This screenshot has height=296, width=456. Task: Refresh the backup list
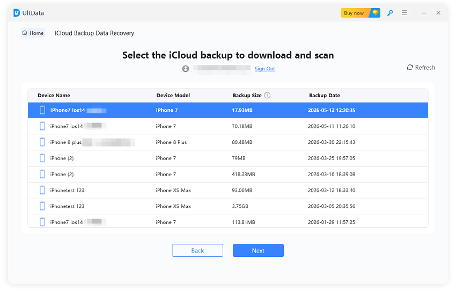[421, 68]
